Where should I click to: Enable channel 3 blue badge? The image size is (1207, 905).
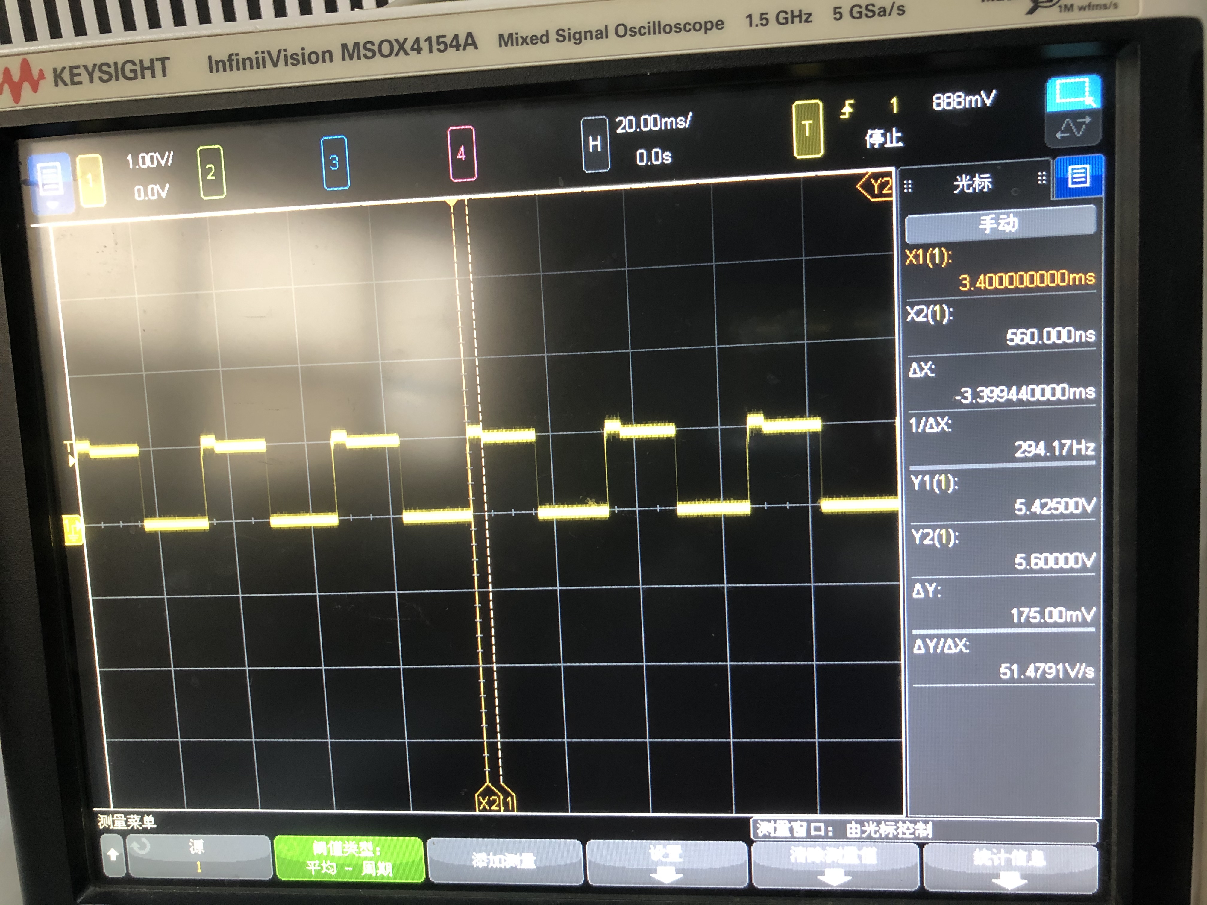coord(334,163)
